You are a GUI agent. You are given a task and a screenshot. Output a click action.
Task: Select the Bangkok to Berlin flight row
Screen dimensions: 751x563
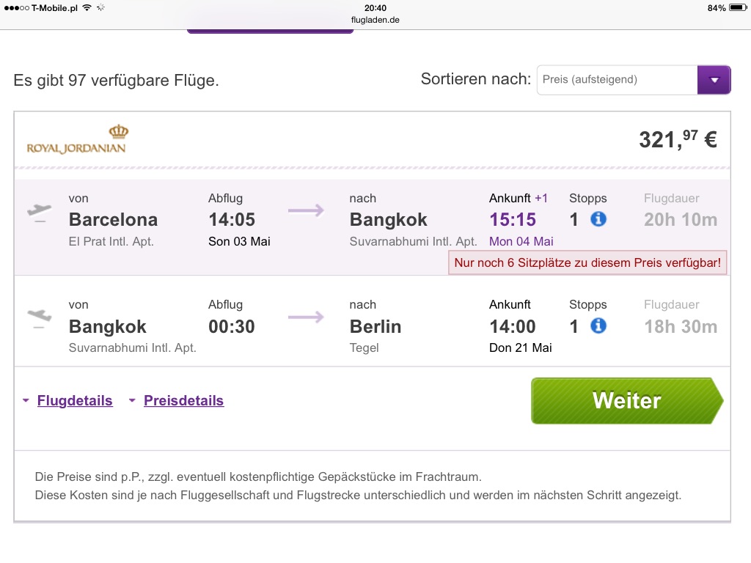pyautogui.click(x=372, y=321)
